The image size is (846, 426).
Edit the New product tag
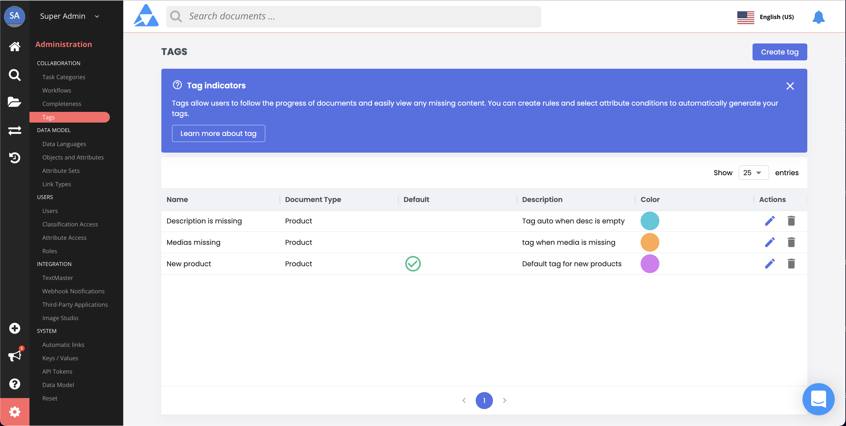769,264
